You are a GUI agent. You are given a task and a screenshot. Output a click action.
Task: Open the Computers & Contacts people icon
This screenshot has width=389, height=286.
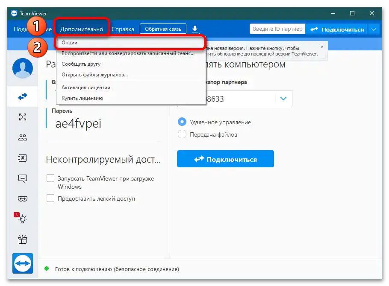23,137
